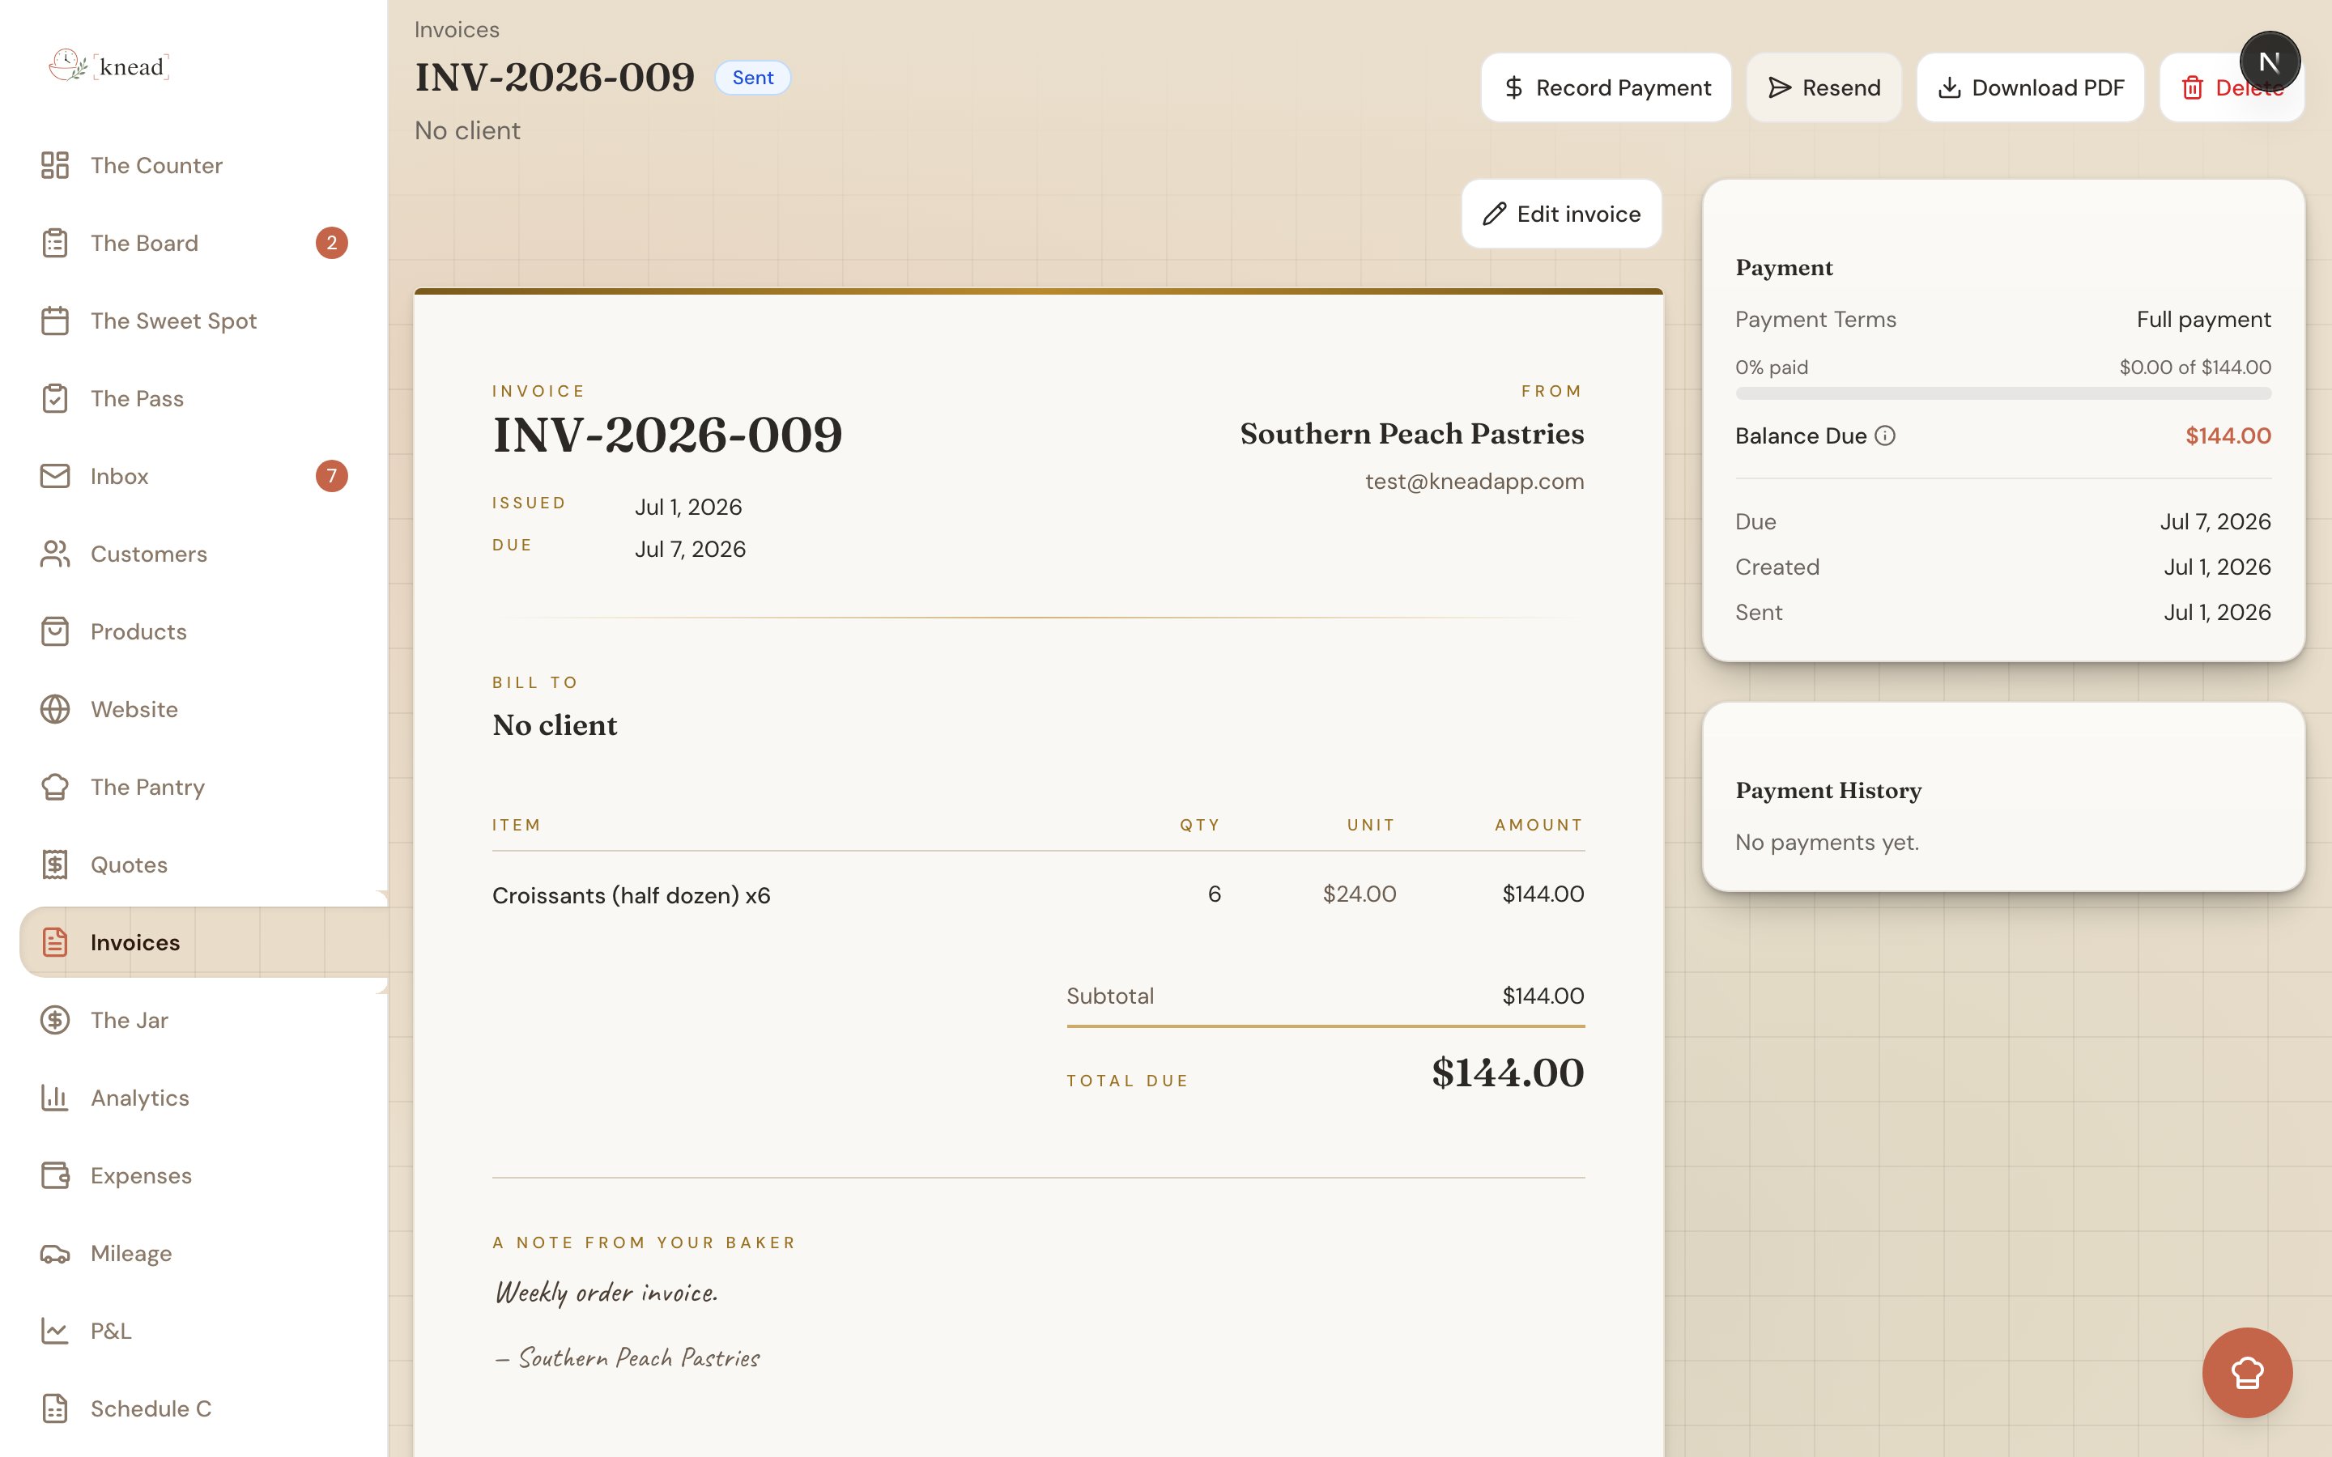Click the Website globe icon
2332x1457 pixels.
point(55,709)
